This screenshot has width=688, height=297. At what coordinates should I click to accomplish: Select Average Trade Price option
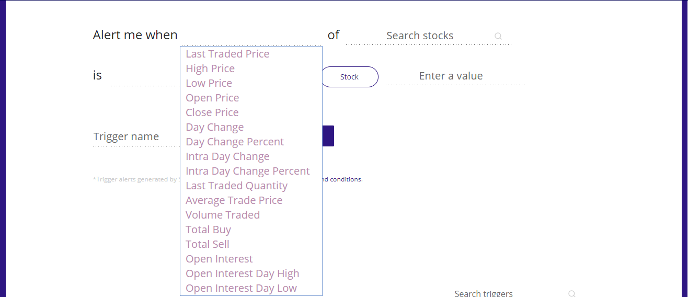[x=234, y=200]
